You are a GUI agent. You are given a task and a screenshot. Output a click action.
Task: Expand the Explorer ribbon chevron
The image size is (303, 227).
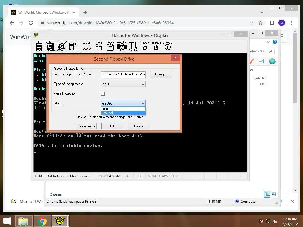point(268,42)
